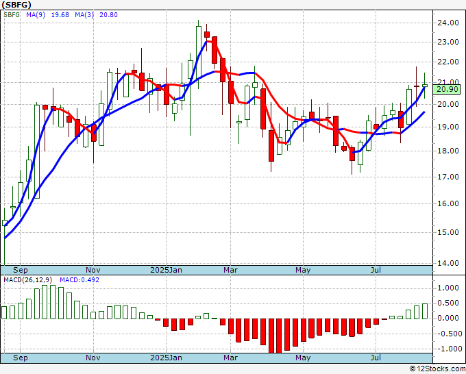The image size is (466, 374).
Task: Select Nov on the MACD panel time axis
Action: point(93,358)
